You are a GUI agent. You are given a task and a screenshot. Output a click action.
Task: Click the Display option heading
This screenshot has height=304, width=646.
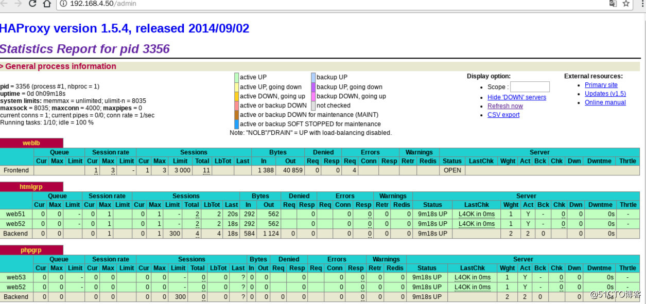488,76
